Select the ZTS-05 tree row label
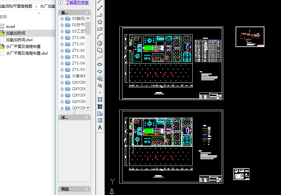Viewport: 281px width, 195px height. [x=78, y=70]
